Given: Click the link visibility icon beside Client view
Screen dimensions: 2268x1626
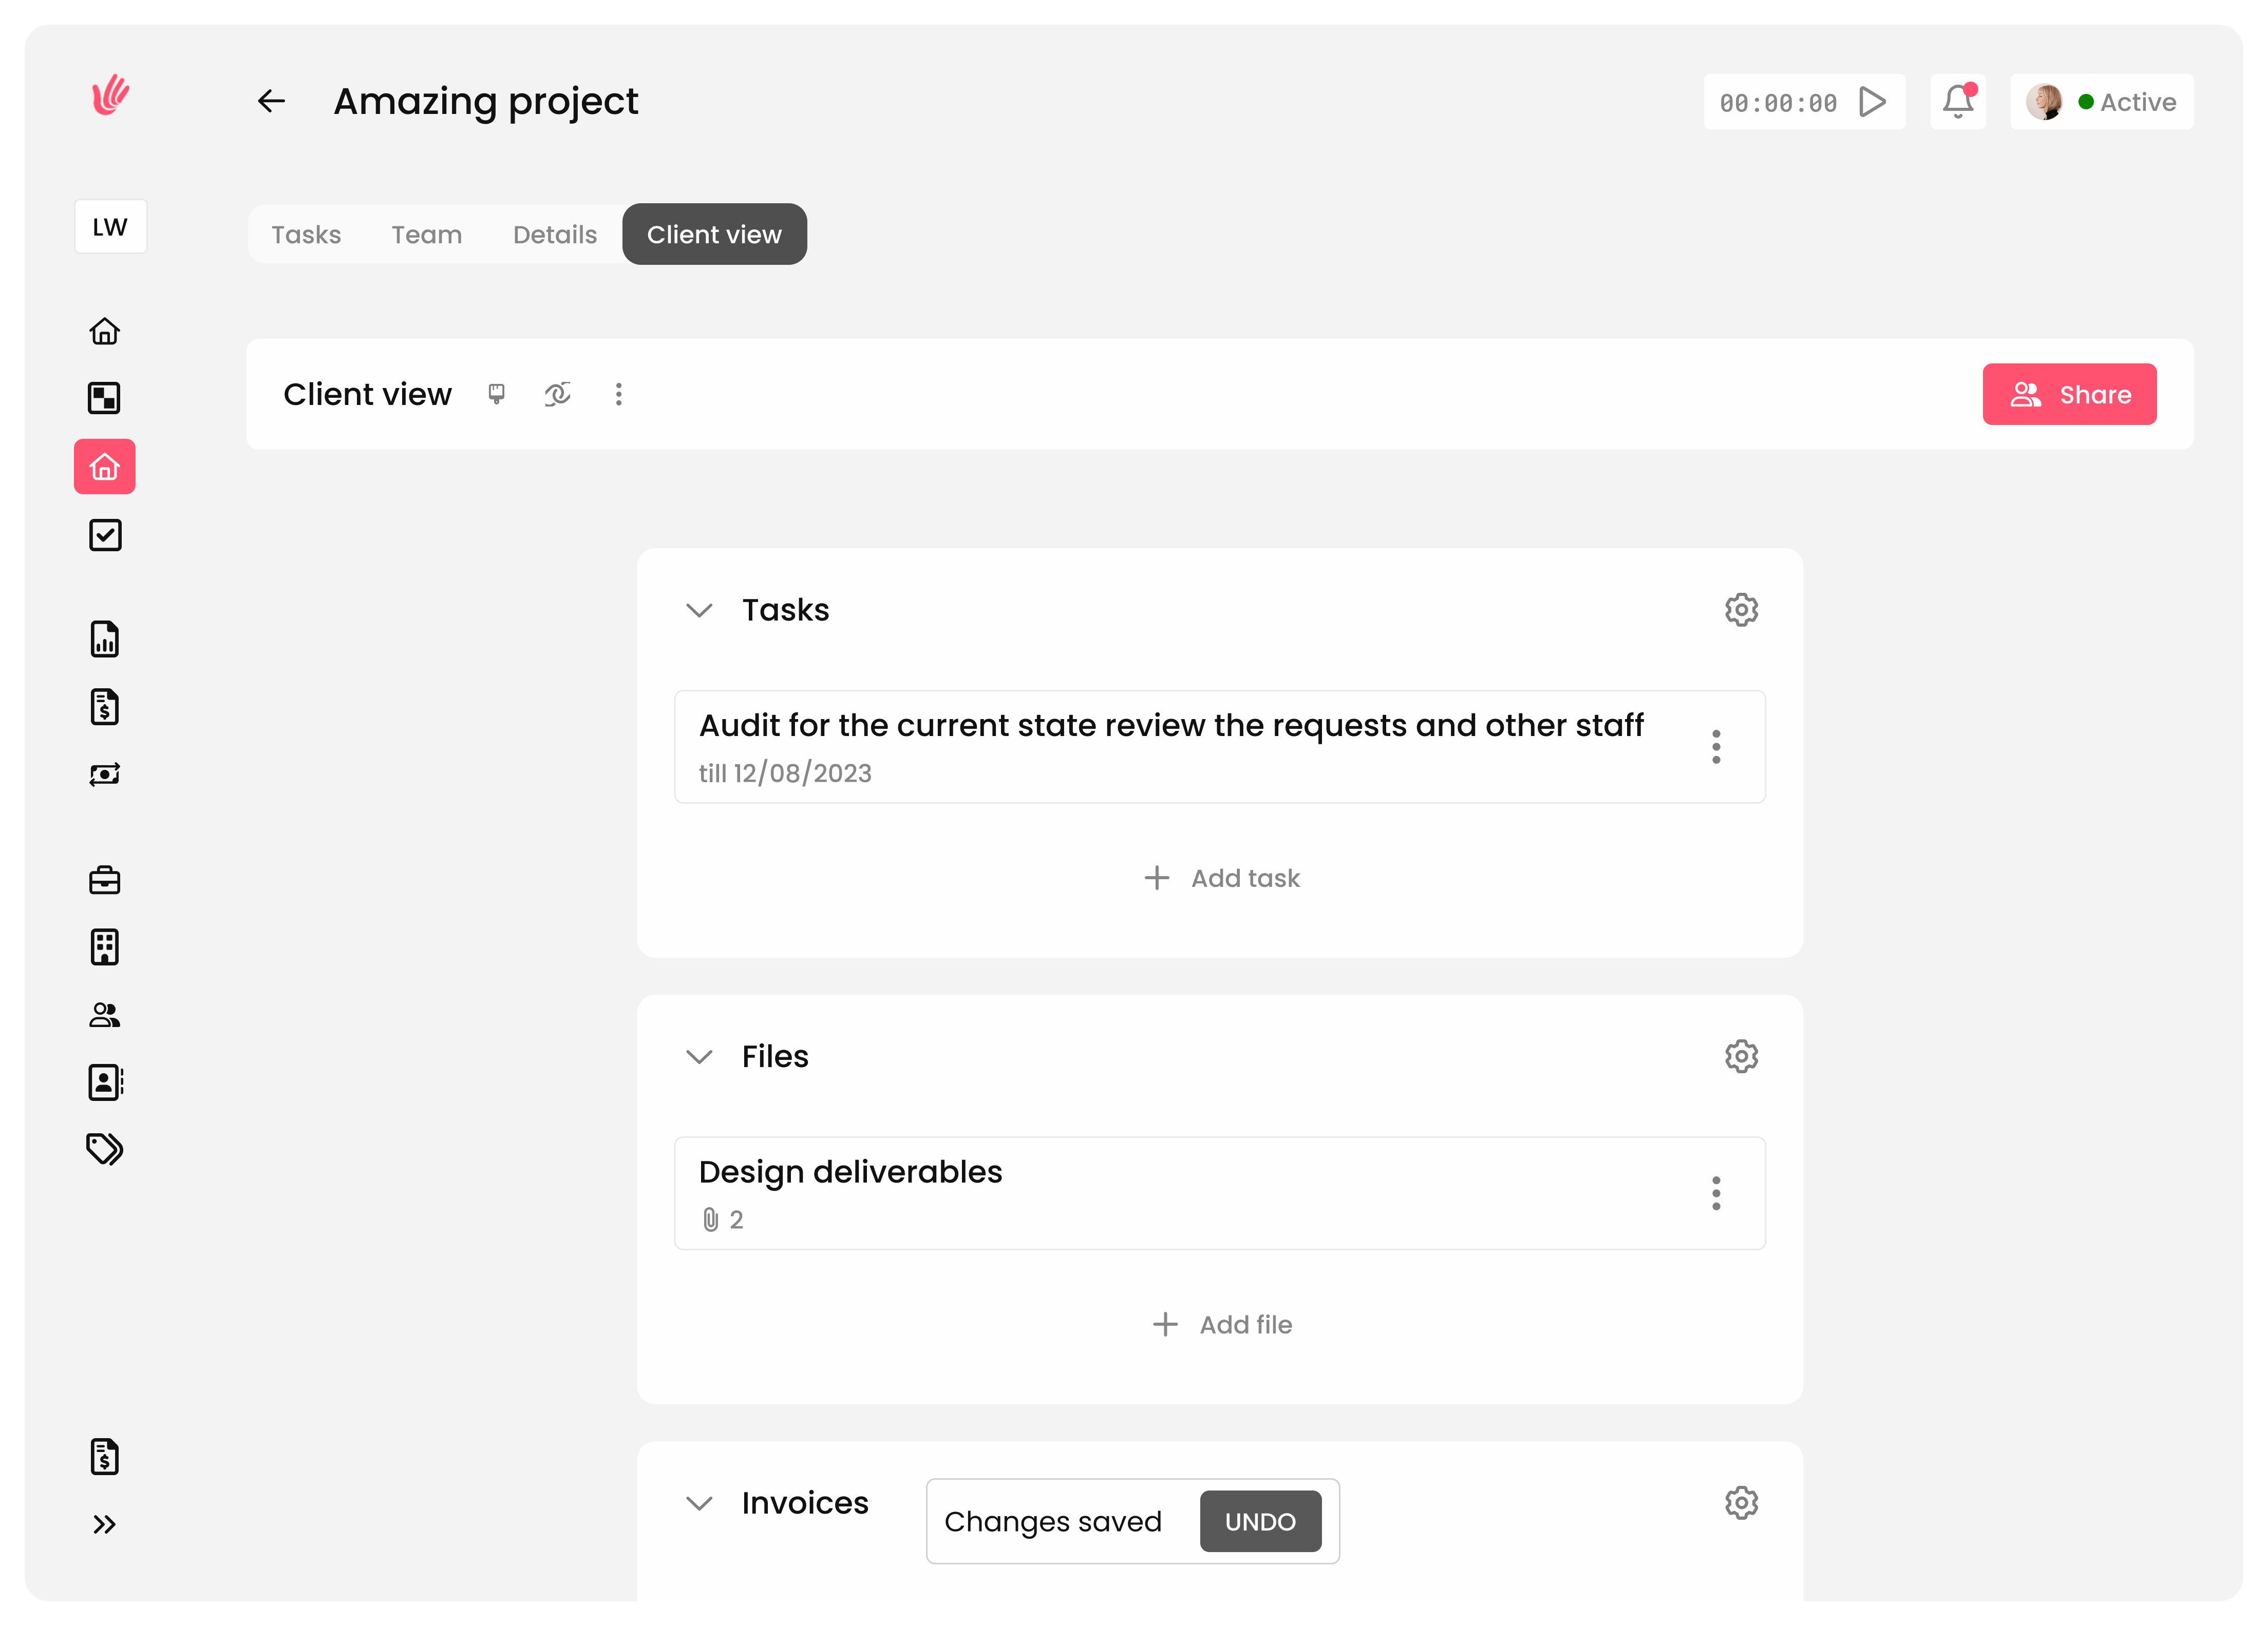Looking at the screenshot, I should (x=557, y=394).
